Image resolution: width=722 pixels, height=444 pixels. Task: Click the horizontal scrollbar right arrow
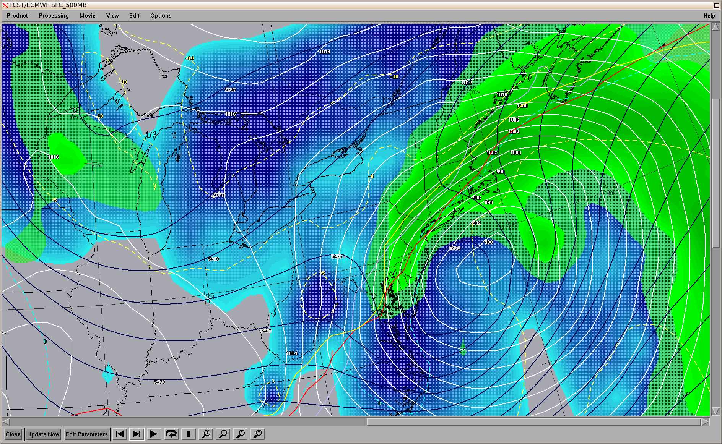pos(705,421)
